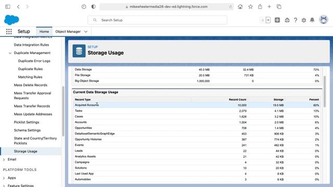
Task: Open the favorites list dropdown arrow
Action: (268, 20)
